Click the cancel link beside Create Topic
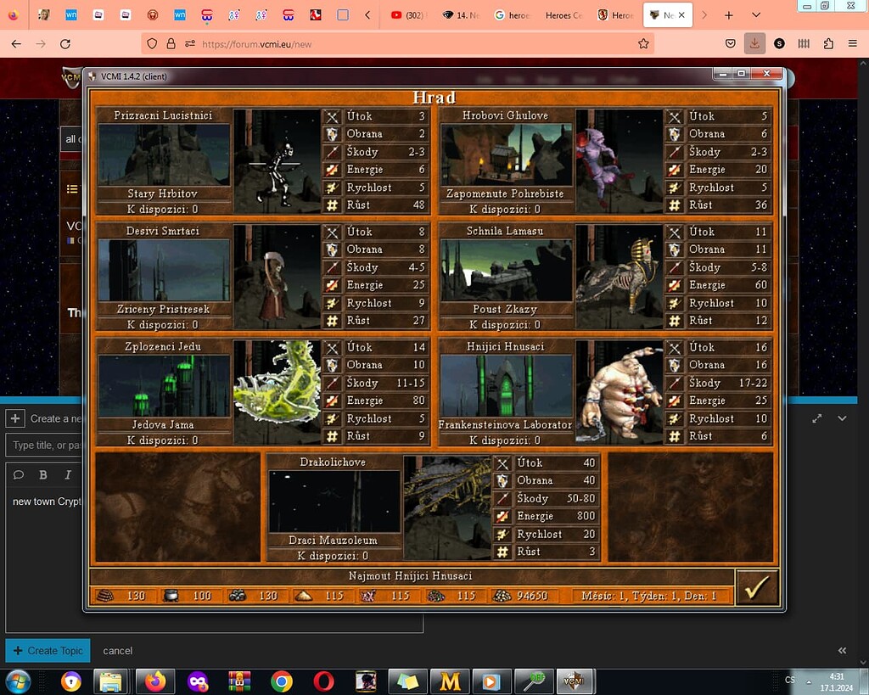The image size is (869, 695). pos(117,651)
